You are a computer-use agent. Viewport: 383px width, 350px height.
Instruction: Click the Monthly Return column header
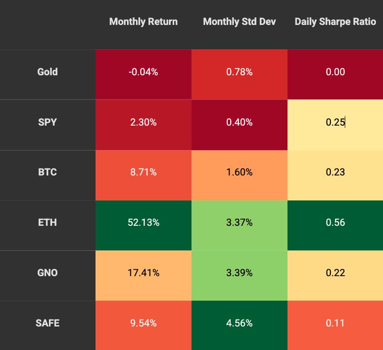click(x=144, y=22)
